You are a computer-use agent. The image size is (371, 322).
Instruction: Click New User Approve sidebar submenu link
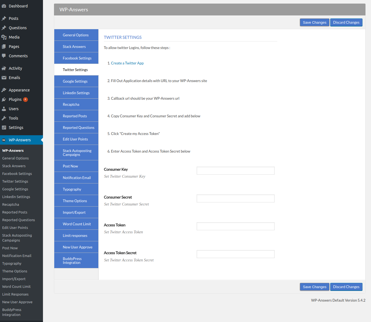point(17,302)
